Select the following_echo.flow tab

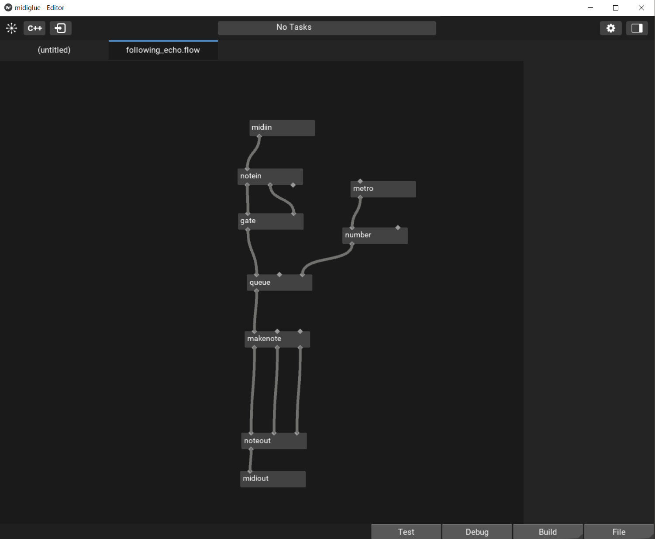tap(163, 50)
